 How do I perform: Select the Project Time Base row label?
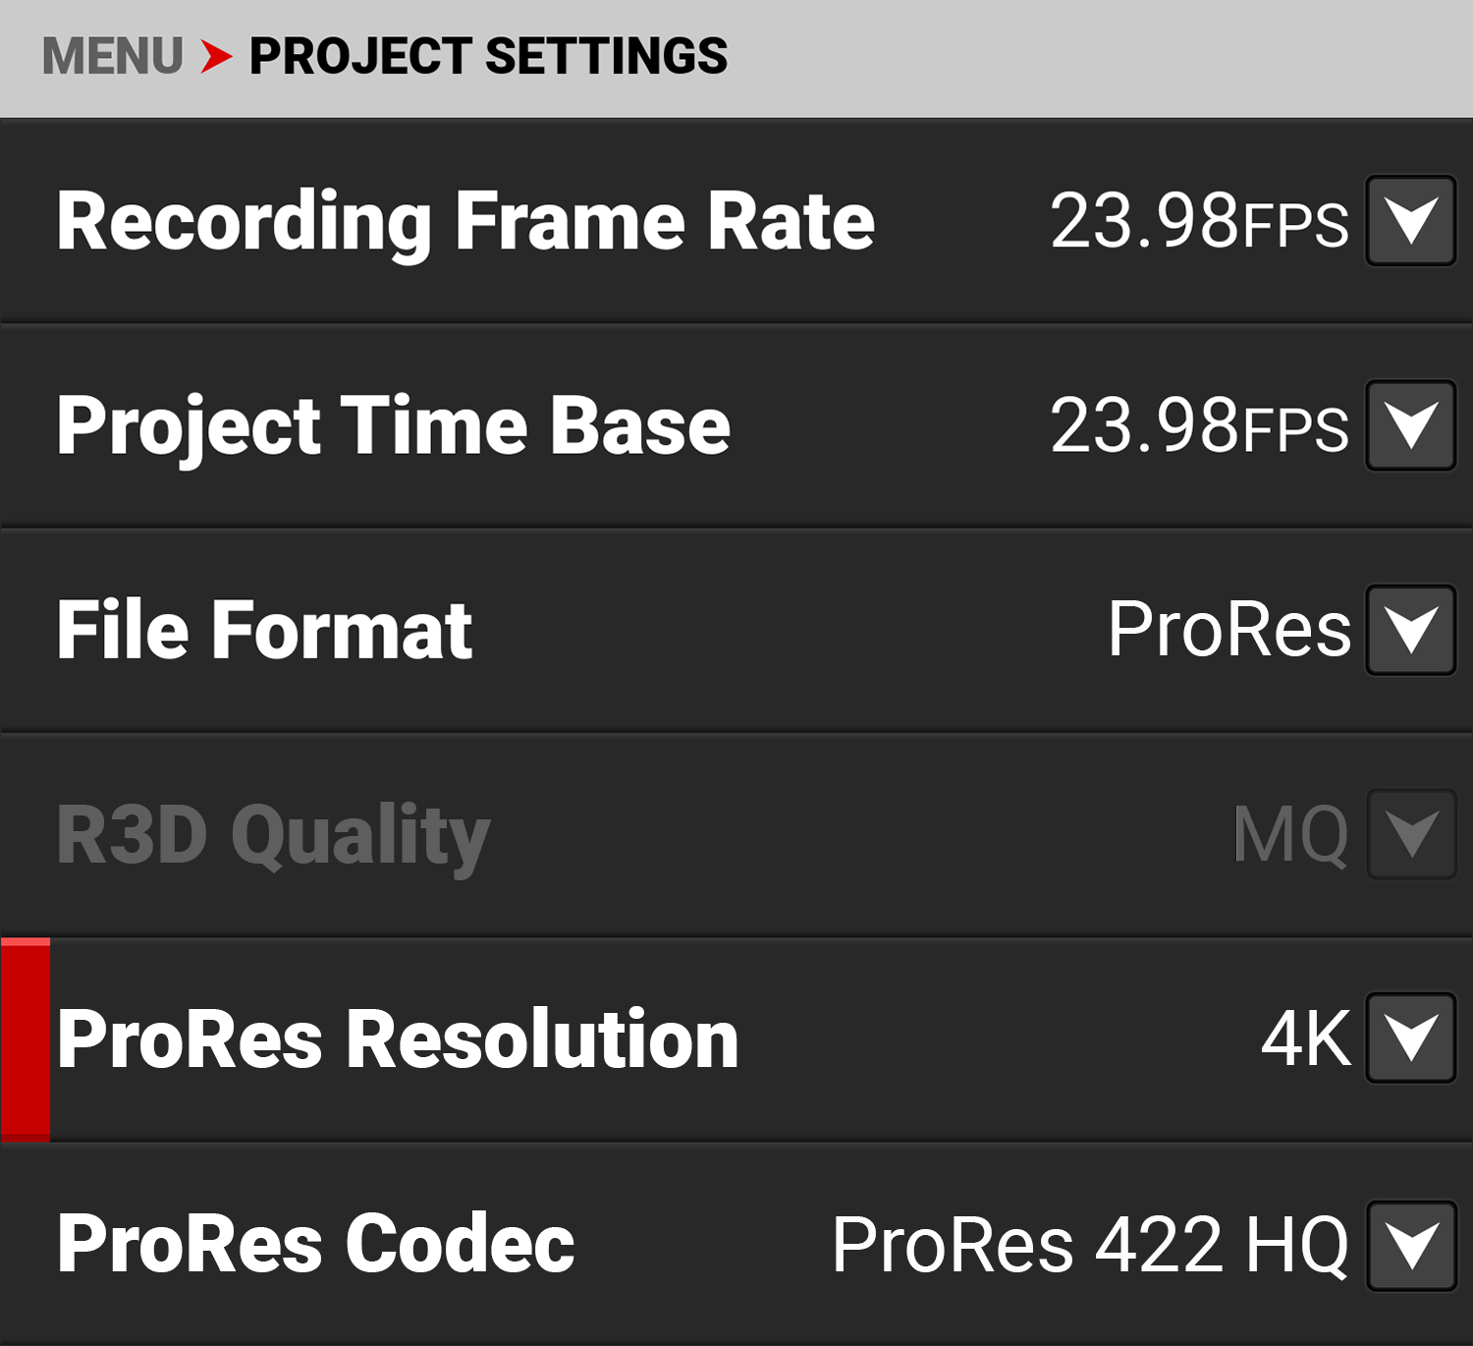tap(393, 426)
